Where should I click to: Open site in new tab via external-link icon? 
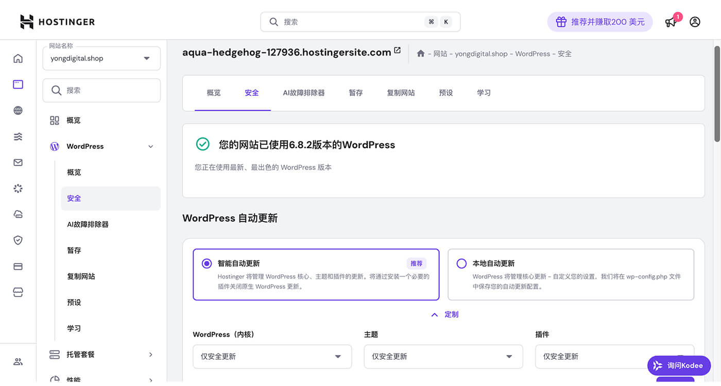tap(397, 50)
